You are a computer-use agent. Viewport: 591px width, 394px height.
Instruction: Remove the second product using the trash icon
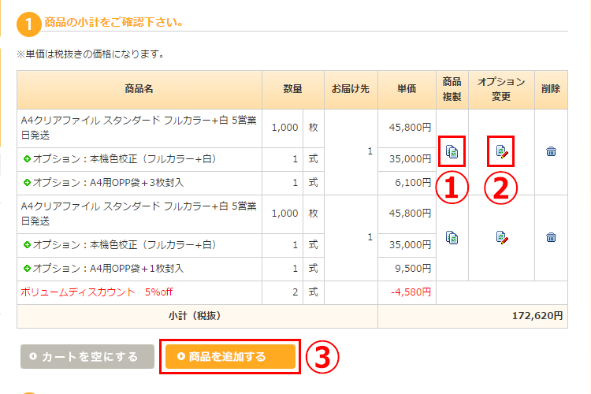click(551, 236)
